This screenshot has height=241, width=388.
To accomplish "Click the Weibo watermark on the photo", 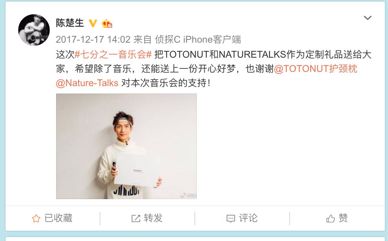I will point(188,196).
